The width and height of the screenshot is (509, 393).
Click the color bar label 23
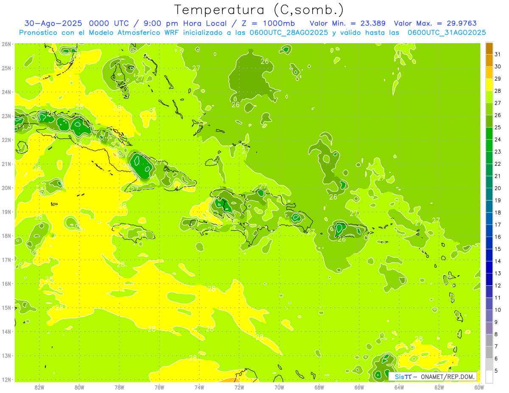tap(498, 152)
